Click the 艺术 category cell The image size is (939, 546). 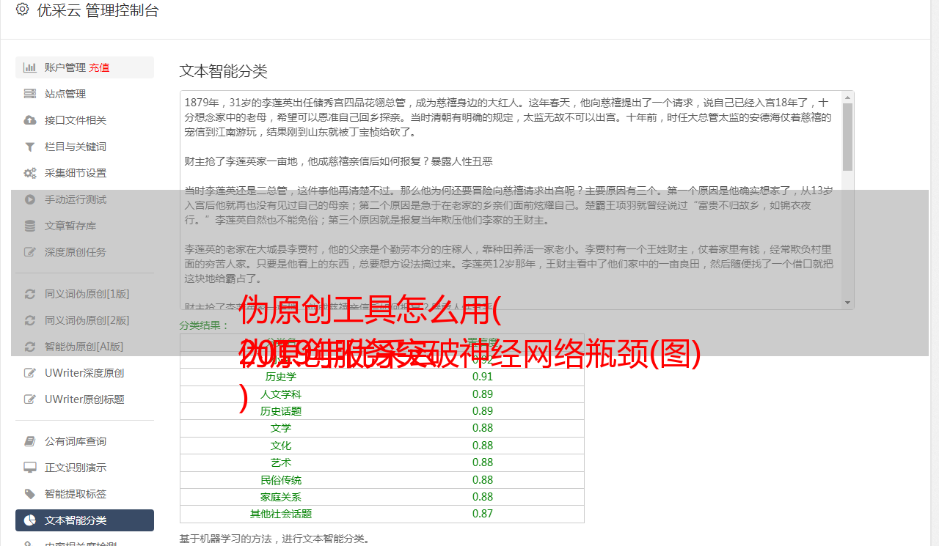(281, 462)
